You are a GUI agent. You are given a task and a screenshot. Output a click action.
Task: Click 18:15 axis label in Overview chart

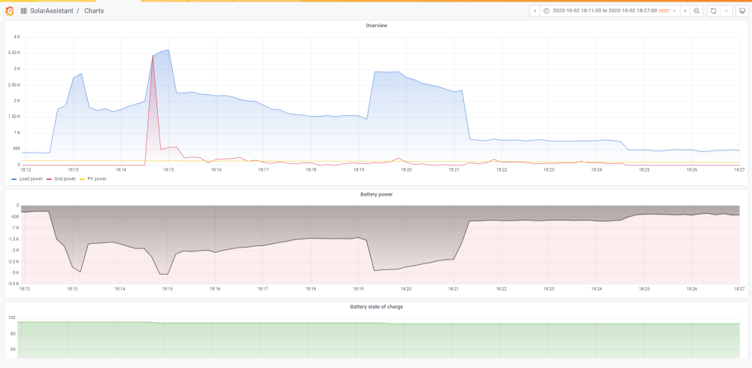coord(168,169)
